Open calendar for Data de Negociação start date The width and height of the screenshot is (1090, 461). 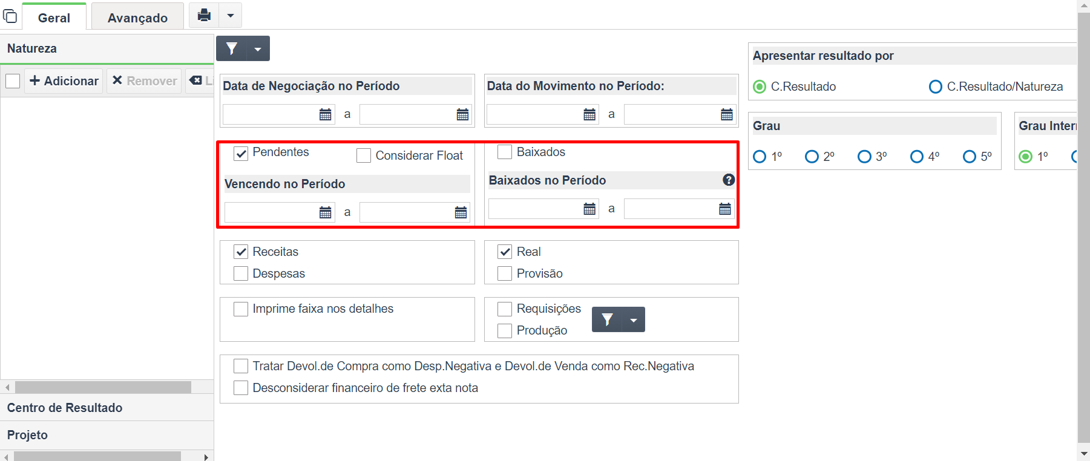326,114
